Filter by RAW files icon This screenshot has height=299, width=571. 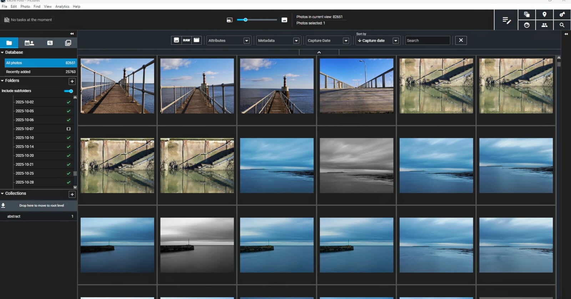tap(186, 40)
